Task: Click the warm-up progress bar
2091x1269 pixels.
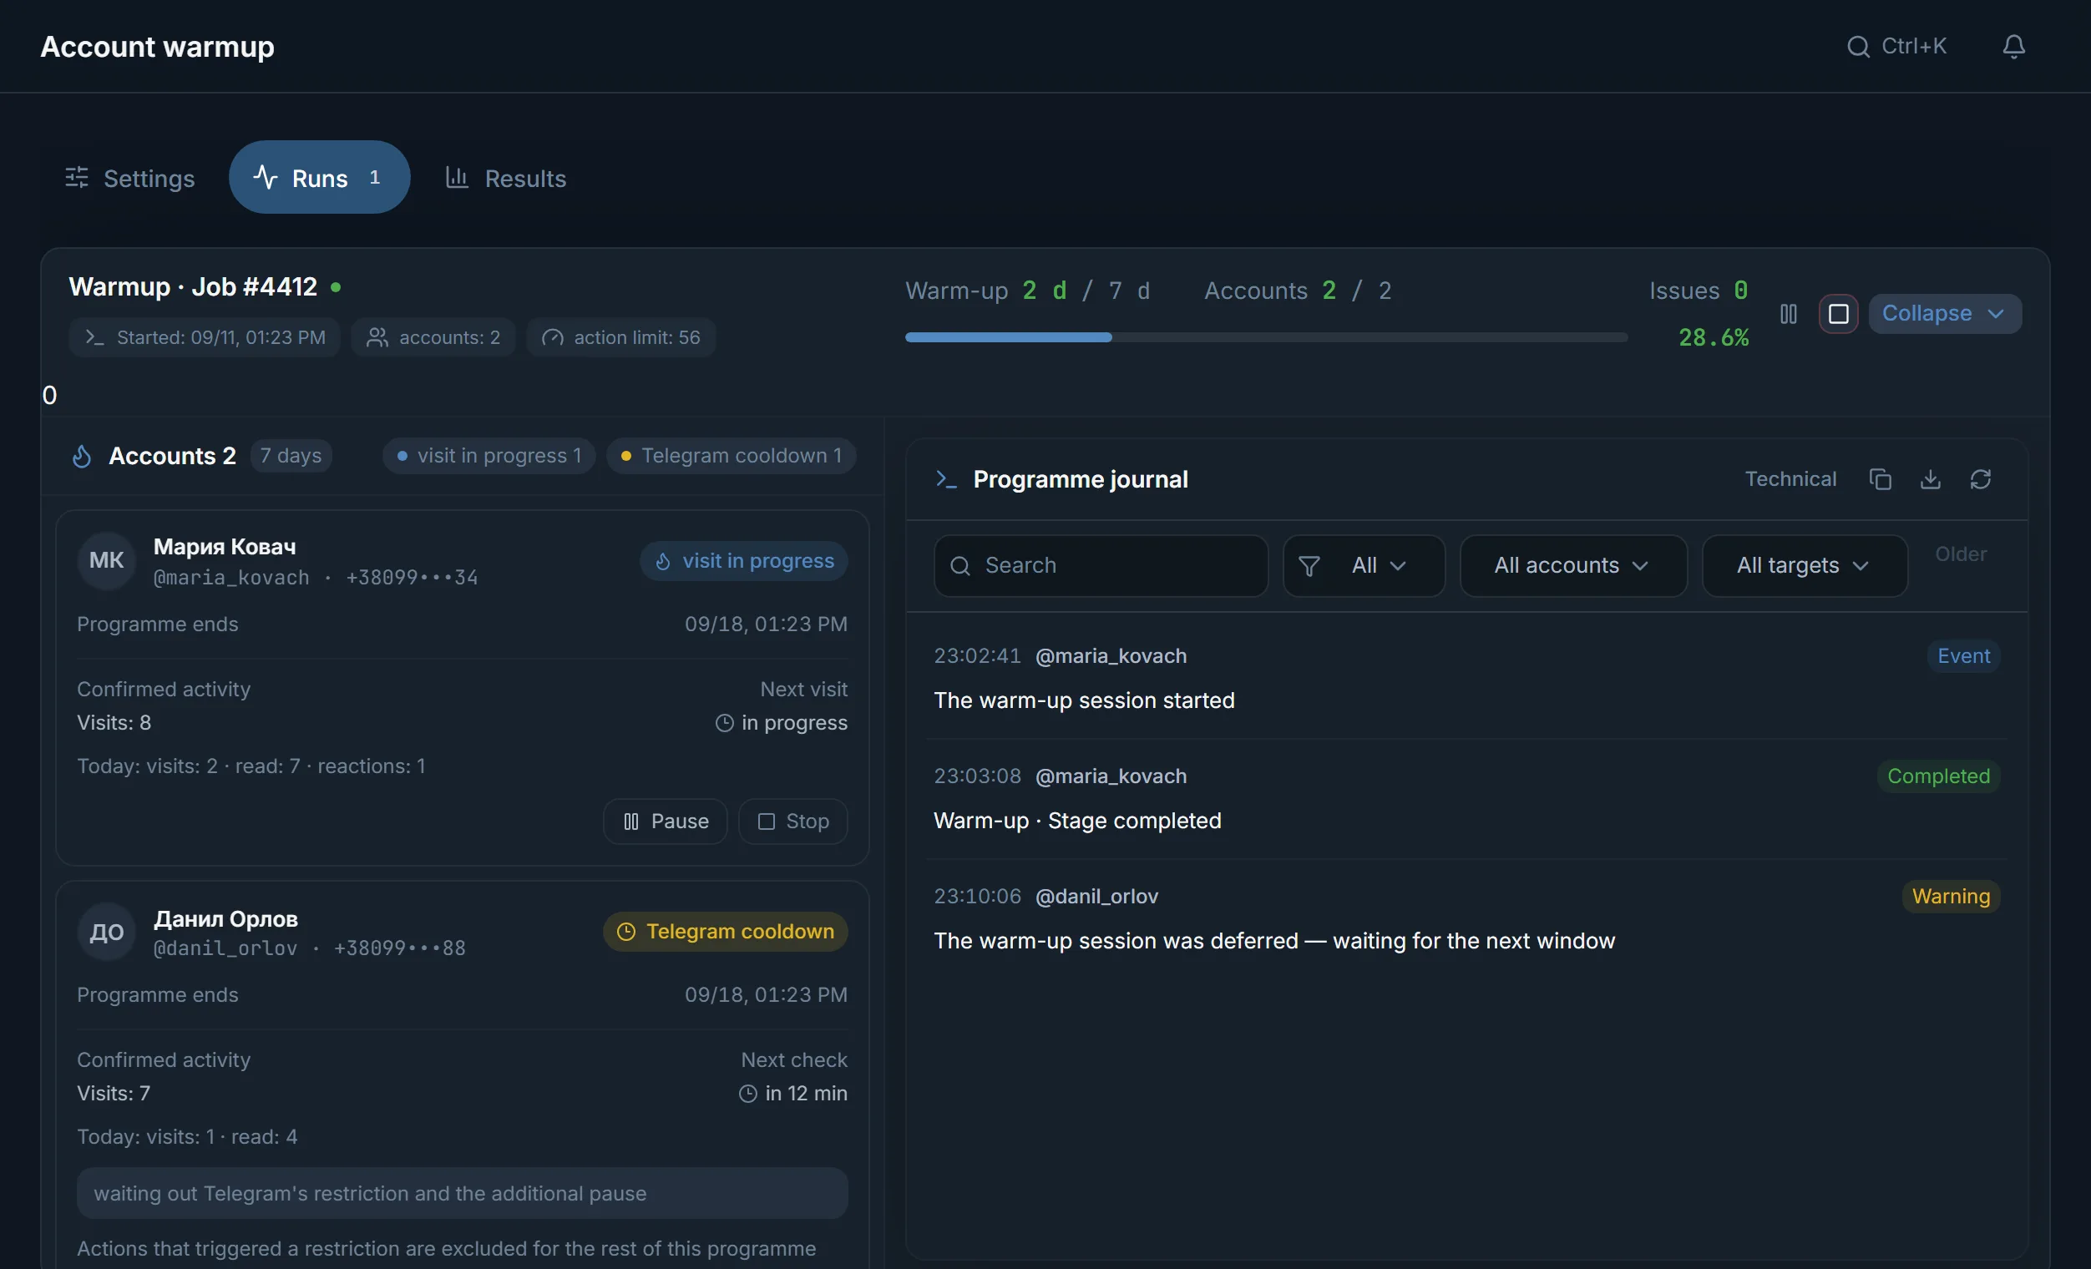Action: pyautogui.click(x=1266, y=337)
